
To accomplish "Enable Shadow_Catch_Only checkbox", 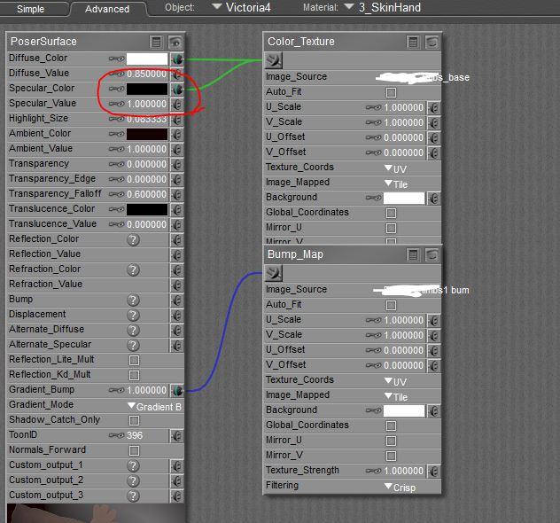I will point(135,420).
